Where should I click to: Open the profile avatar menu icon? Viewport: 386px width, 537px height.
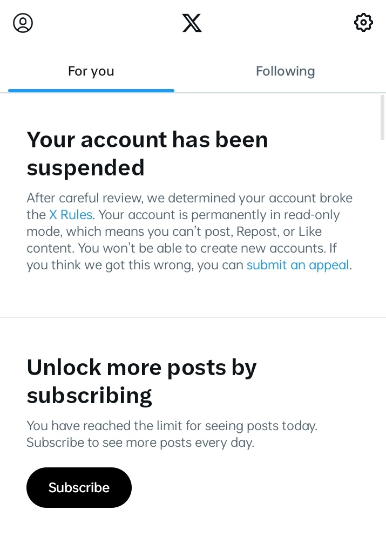(x=23, y=23)
